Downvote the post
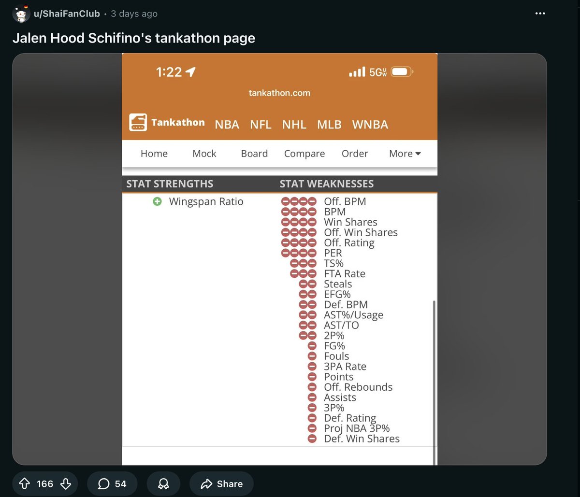The width and height of the screenshot is (580, 497). 66,484
